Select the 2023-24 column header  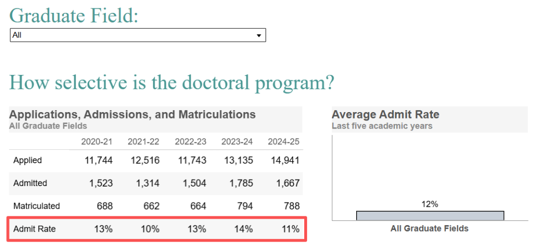(x=237, y=142)
